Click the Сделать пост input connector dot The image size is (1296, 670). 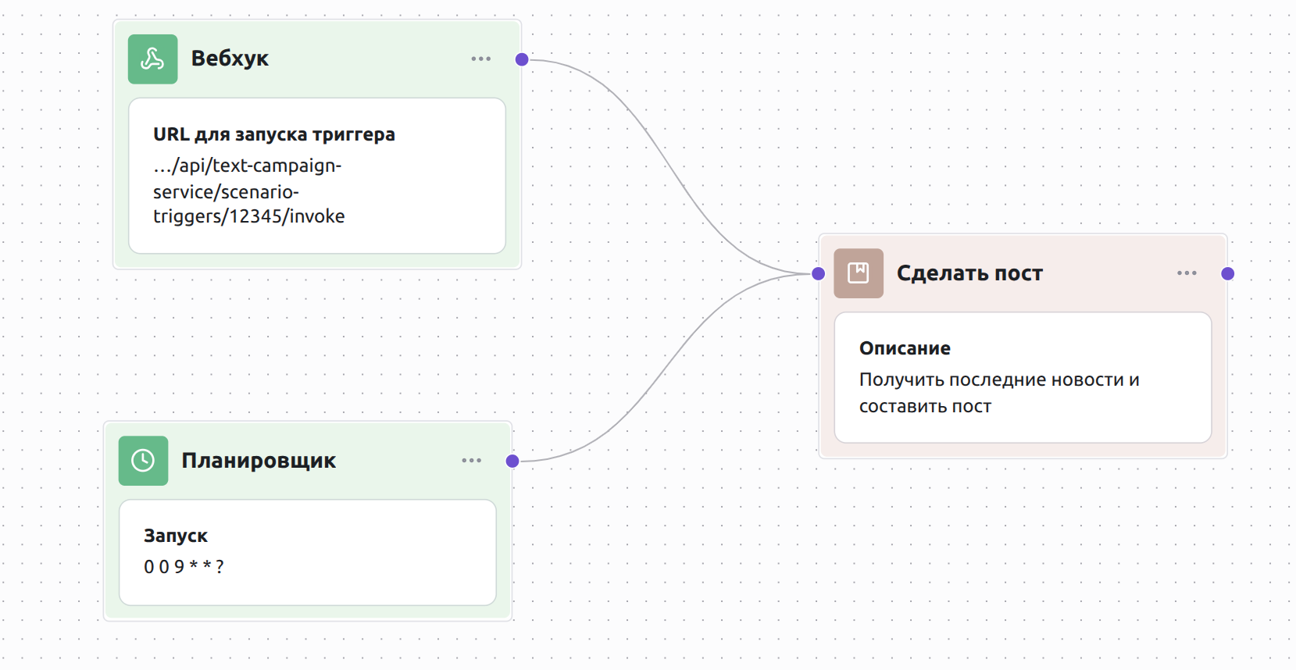pos(819,273)
